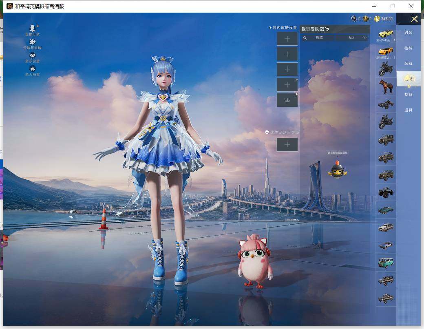Switch to the 装备 tab
Image resolution: width=424 pixels, height=329 pixels.
pyautogui.click(x=409, y=64)
